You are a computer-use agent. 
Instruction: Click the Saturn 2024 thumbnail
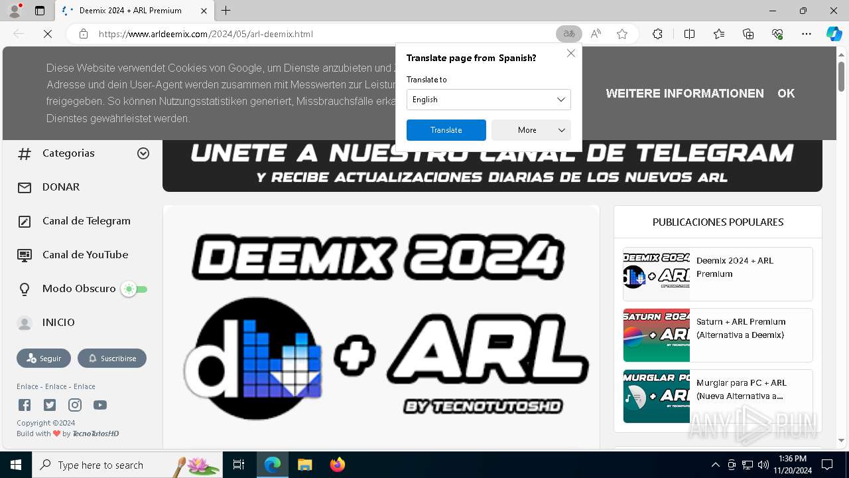(656, 335)
